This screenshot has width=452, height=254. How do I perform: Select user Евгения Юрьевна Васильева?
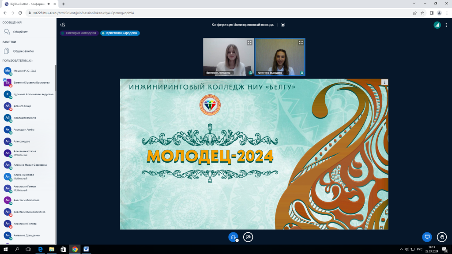28,82
